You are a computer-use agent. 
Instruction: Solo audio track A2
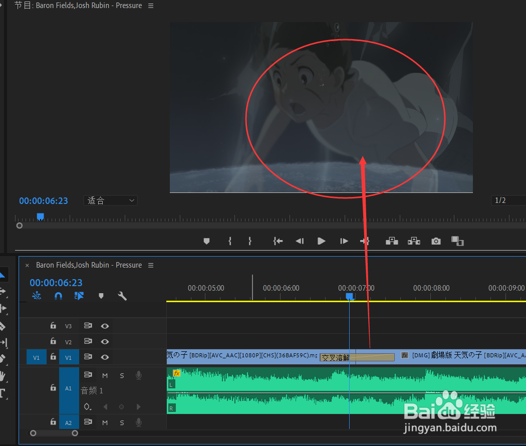[122, 422]
